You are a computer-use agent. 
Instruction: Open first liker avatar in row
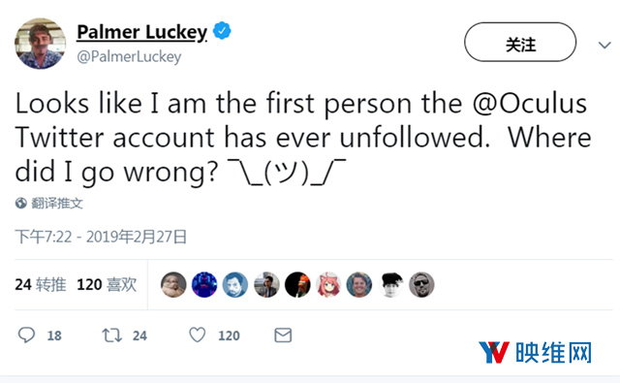coord(173,284)
